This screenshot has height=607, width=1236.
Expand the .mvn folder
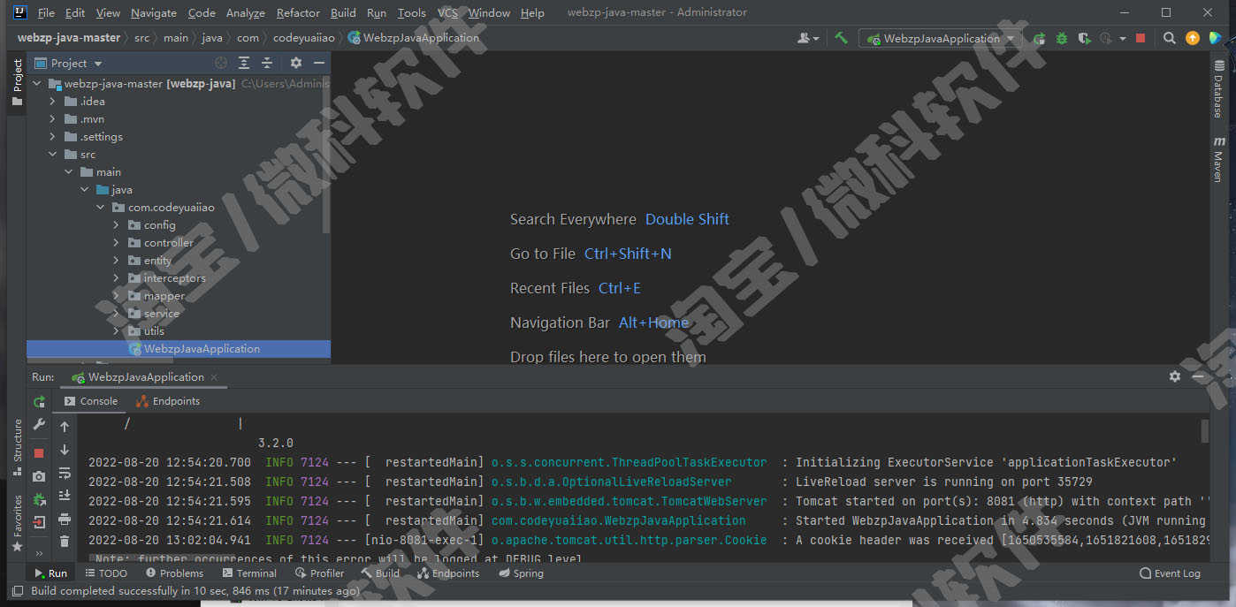click(x=53, y=119)
